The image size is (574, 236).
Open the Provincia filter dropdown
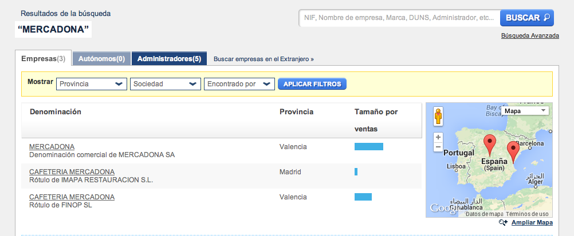click(92, 84)
